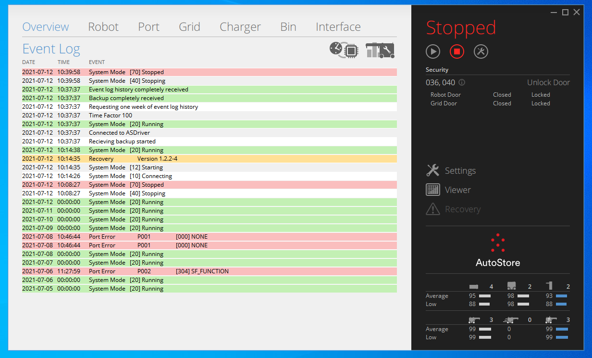Switch to the Robot tab
This screenshot has height=358, width=592.
pyautogui.click(x=103, y=27)
